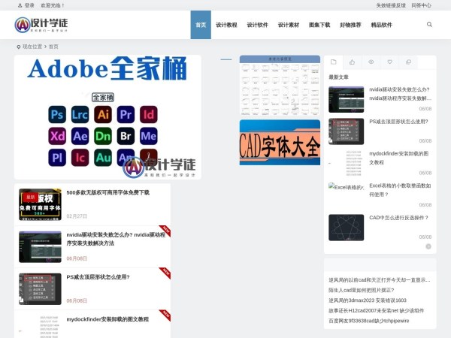Open the search magnifier icon
The height and width of the screenshot is (338, 451).
[429, 25]
